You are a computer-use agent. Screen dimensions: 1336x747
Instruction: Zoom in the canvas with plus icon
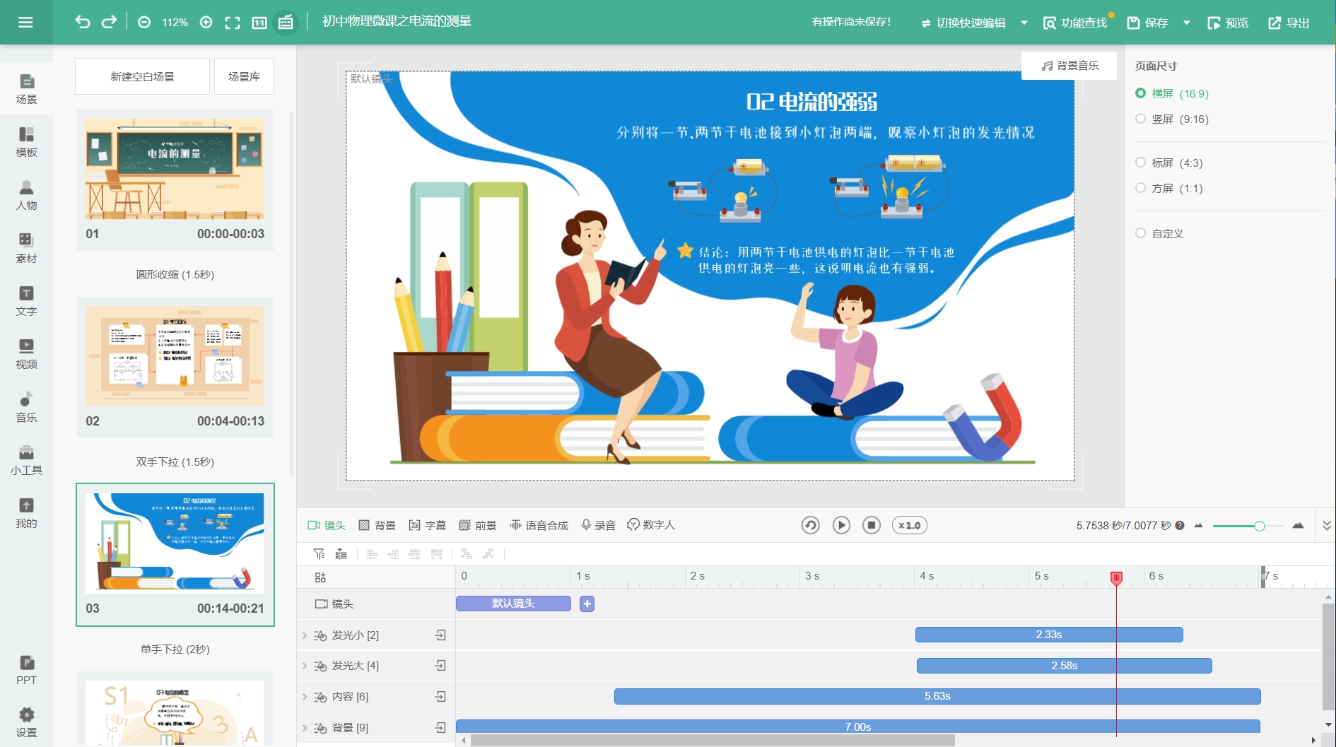tap(206, 23)
